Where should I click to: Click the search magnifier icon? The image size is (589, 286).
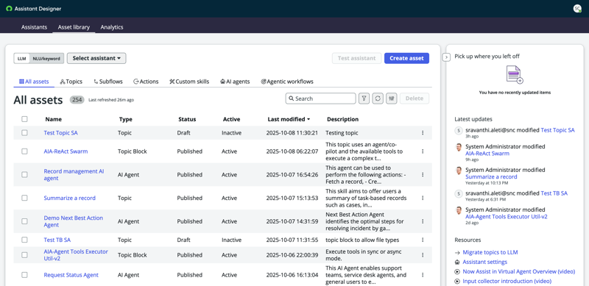[291, 99]
